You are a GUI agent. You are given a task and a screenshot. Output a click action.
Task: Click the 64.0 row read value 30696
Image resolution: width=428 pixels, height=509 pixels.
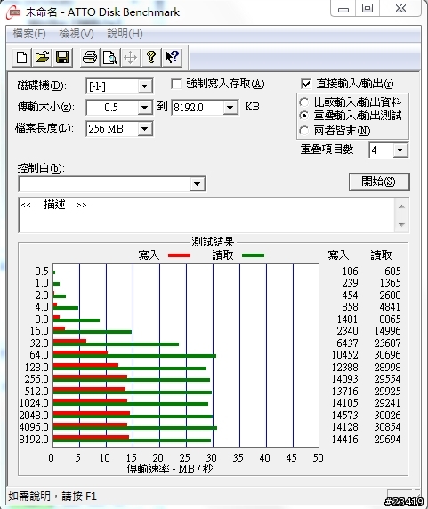coord(387,355)
